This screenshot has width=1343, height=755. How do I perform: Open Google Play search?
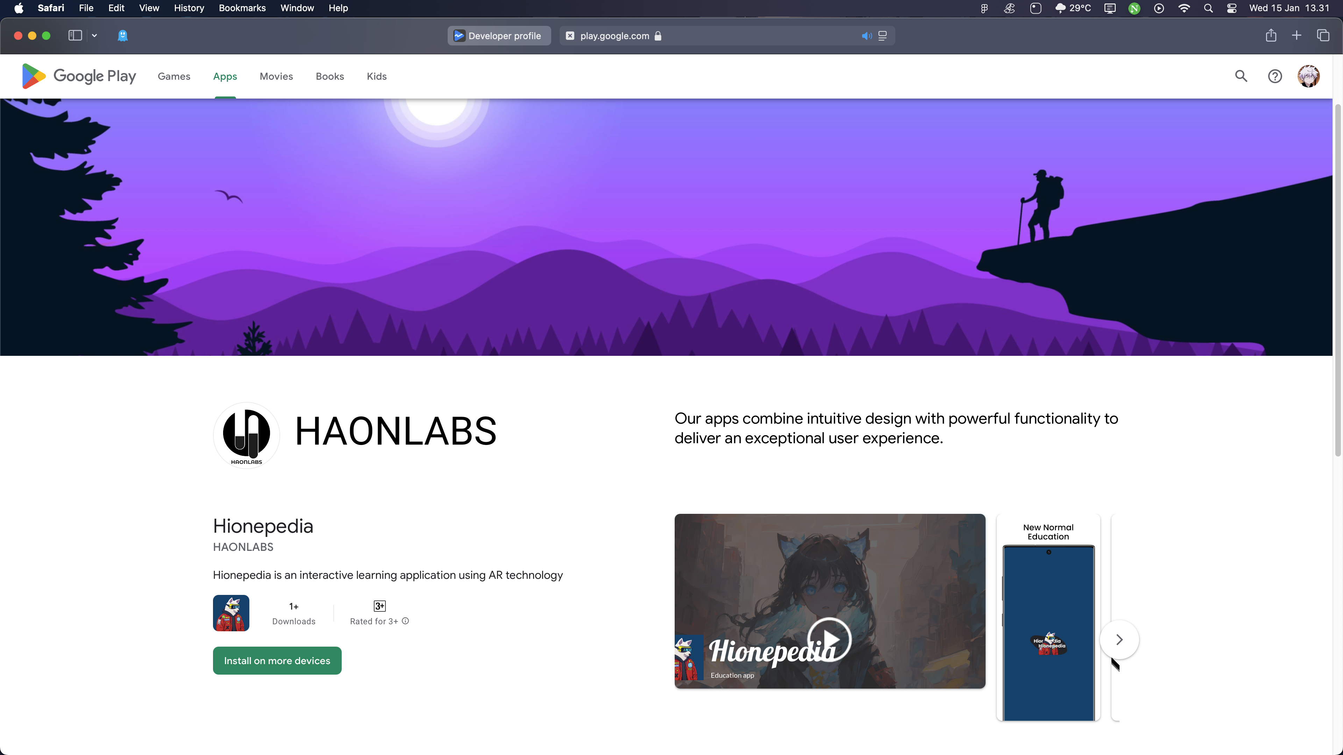point(1241,76)
